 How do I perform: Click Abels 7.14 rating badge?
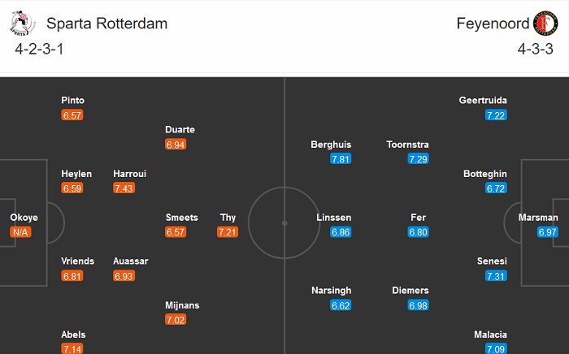[72, 348]
